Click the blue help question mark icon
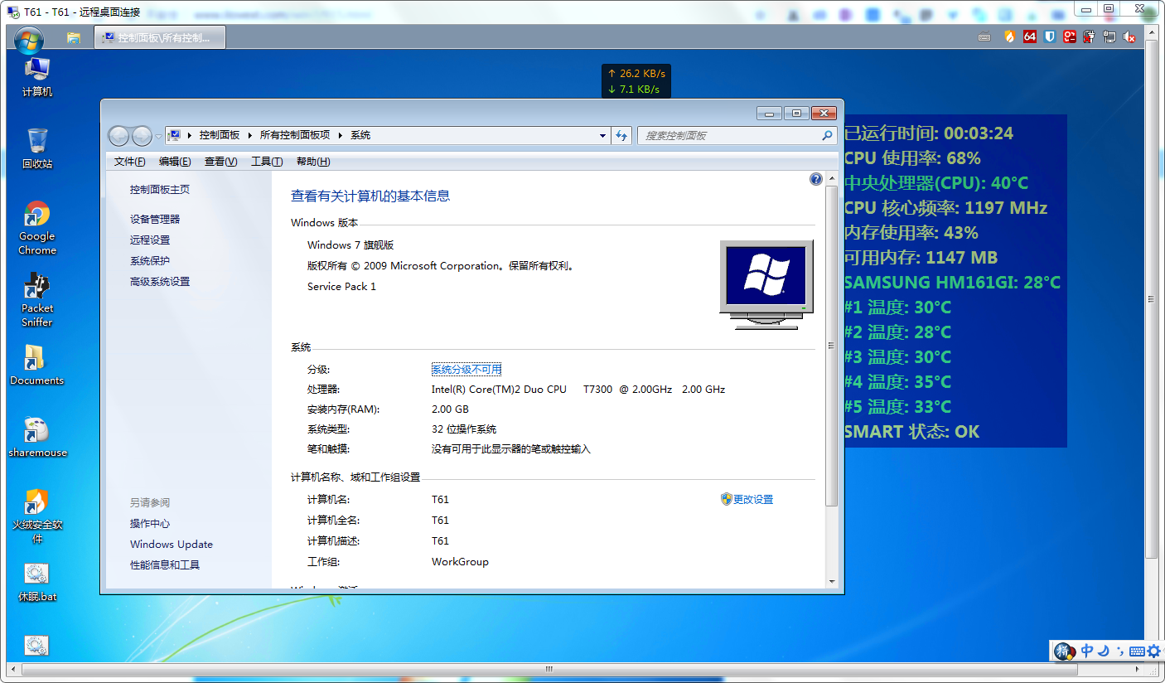This screenshot has width=1165, height=683. 816,179
